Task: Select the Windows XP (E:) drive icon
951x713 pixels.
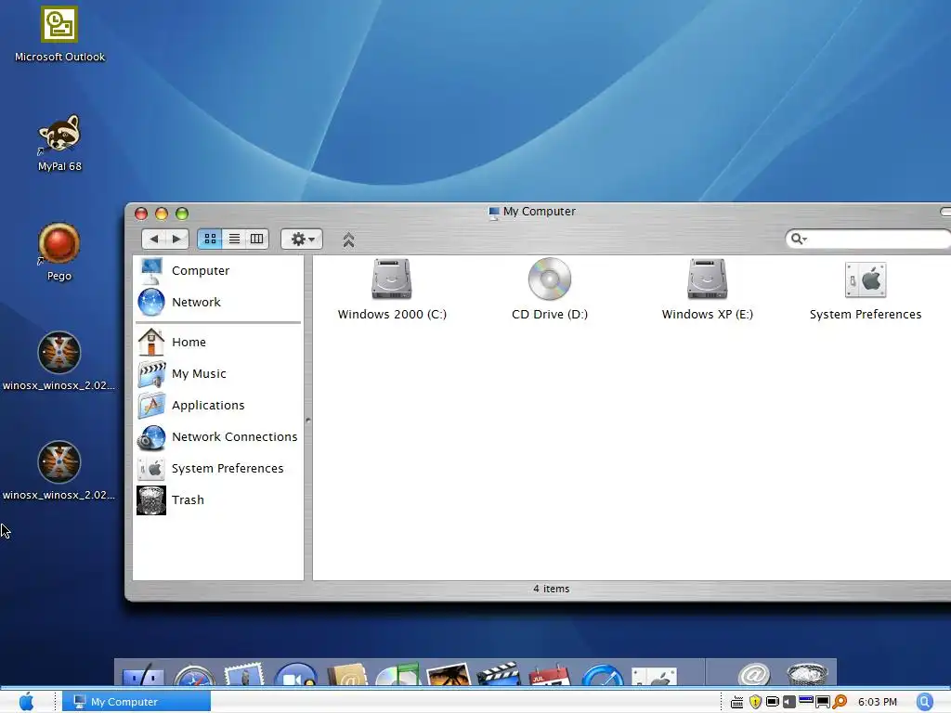Action: point(707,290)
